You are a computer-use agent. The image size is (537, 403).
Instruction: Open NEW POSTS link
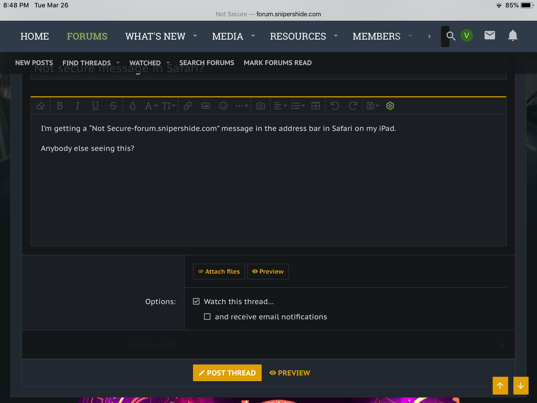(x=34, y=63)
